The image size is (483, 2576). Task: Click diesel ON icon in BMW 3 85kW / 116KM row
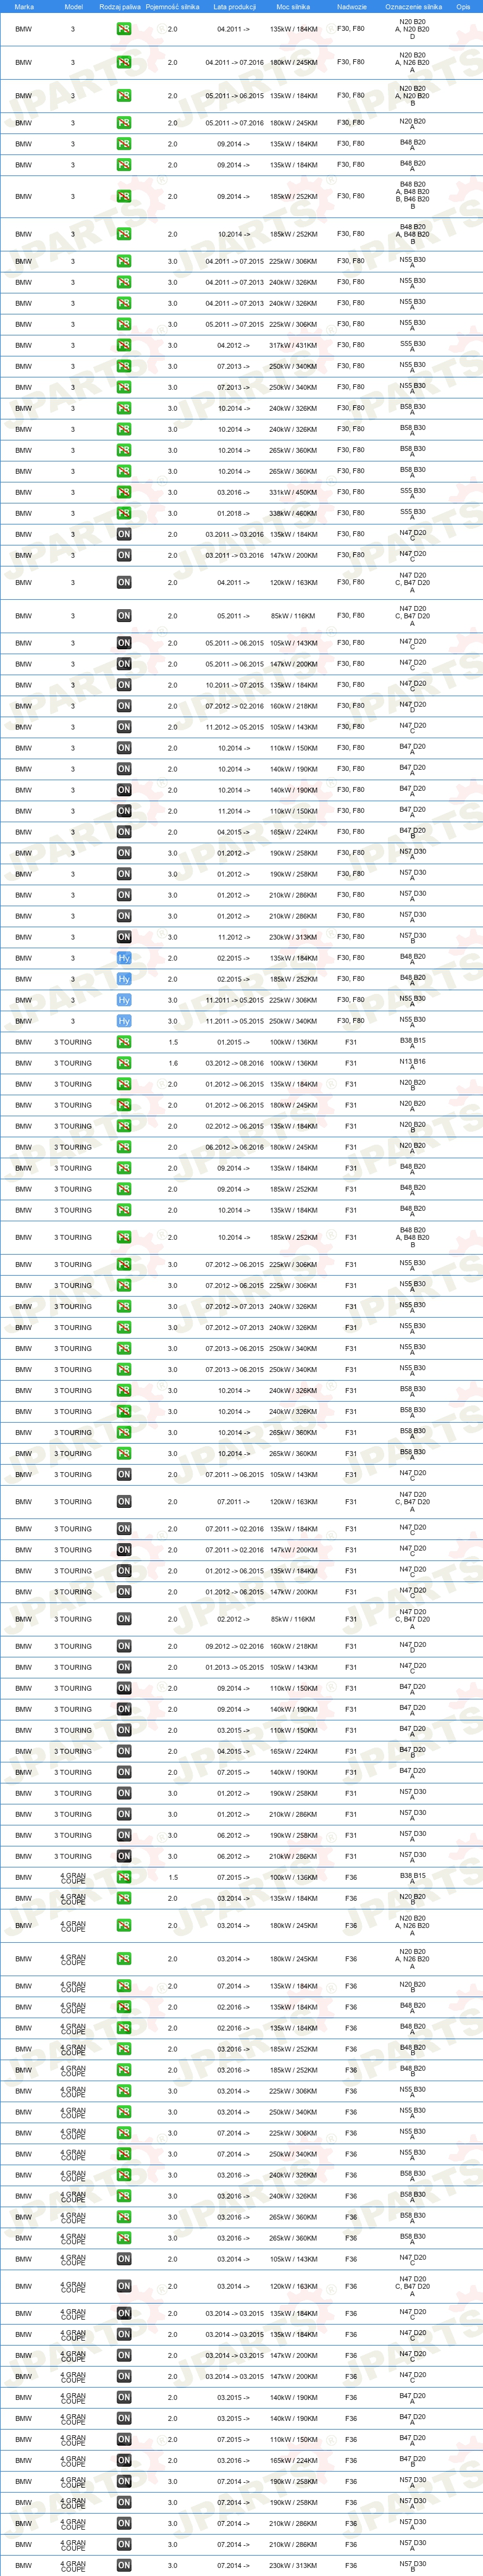(x=124, y=616)
